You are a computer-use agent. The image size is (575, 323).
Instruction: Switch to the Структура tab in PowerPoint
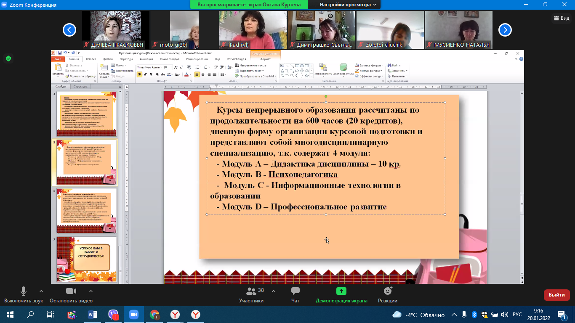click(80, 87)
